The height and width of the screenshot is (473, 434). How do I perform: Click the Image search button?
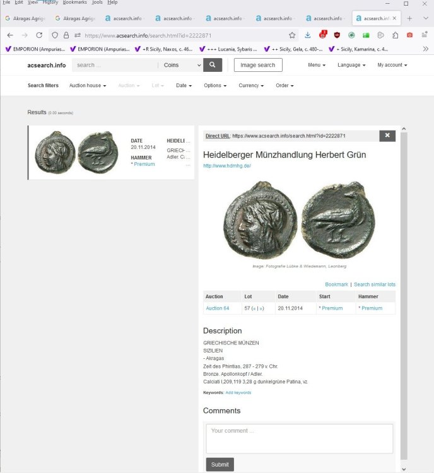(258, 65)
